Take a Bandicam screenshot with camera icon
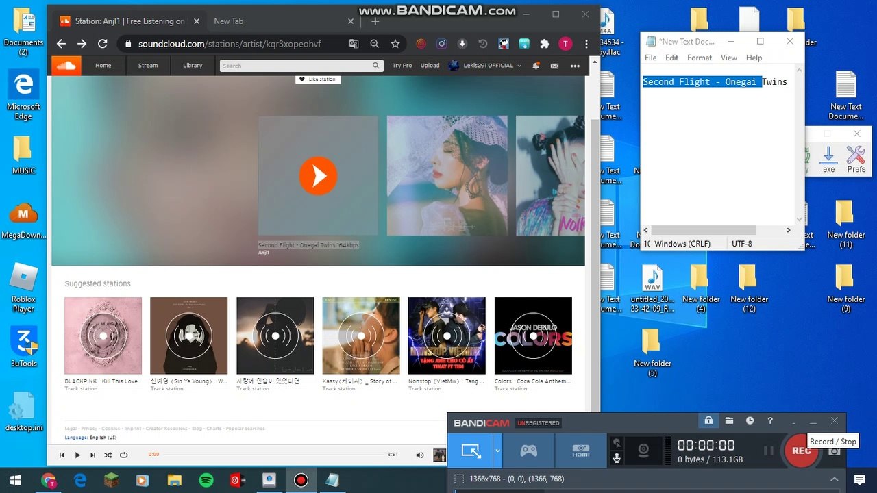The width and height of the screenshot is (877, 493). [834, 451]
